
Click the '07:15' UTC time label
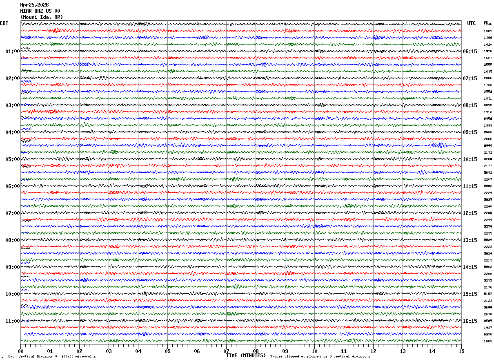(470, 78)
